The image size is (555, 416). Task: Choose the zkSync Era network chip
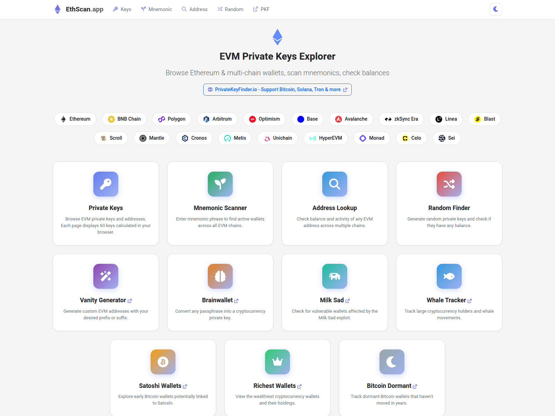coord(401,119)
